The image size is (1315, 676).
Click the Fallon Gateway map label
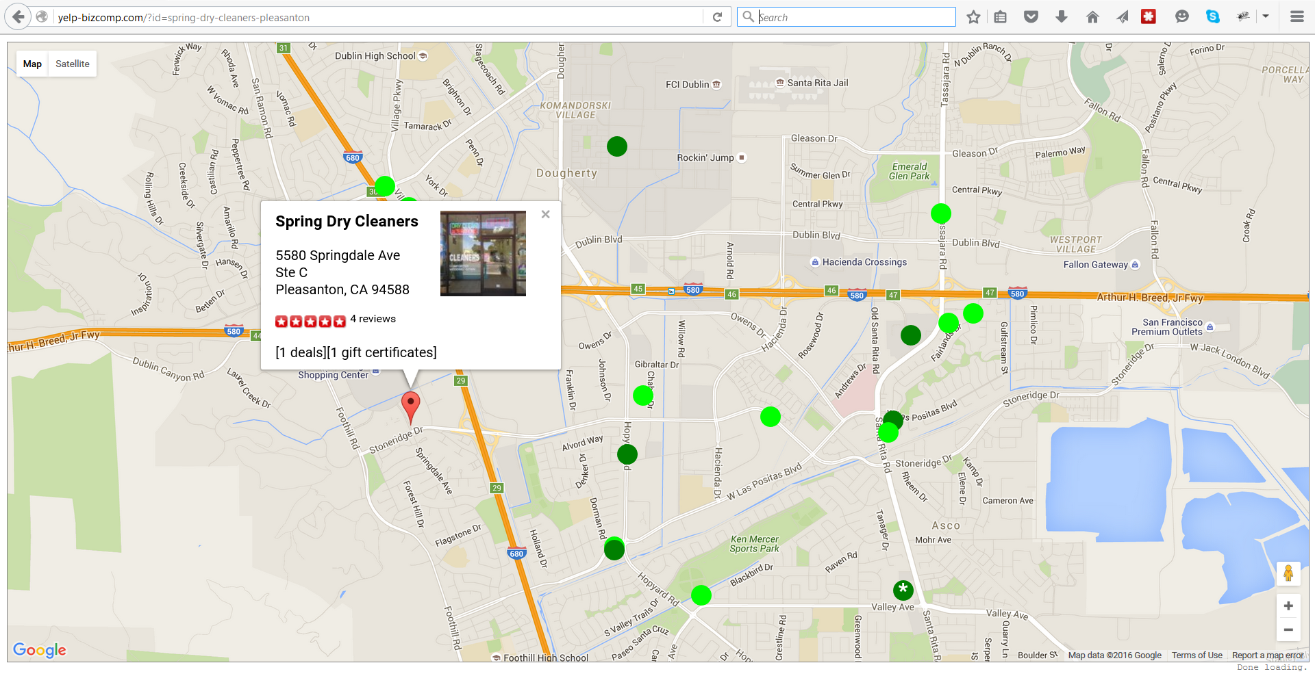coord(1101,265)
